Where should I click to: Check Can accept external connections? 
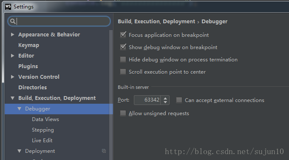tap(179, 100)
